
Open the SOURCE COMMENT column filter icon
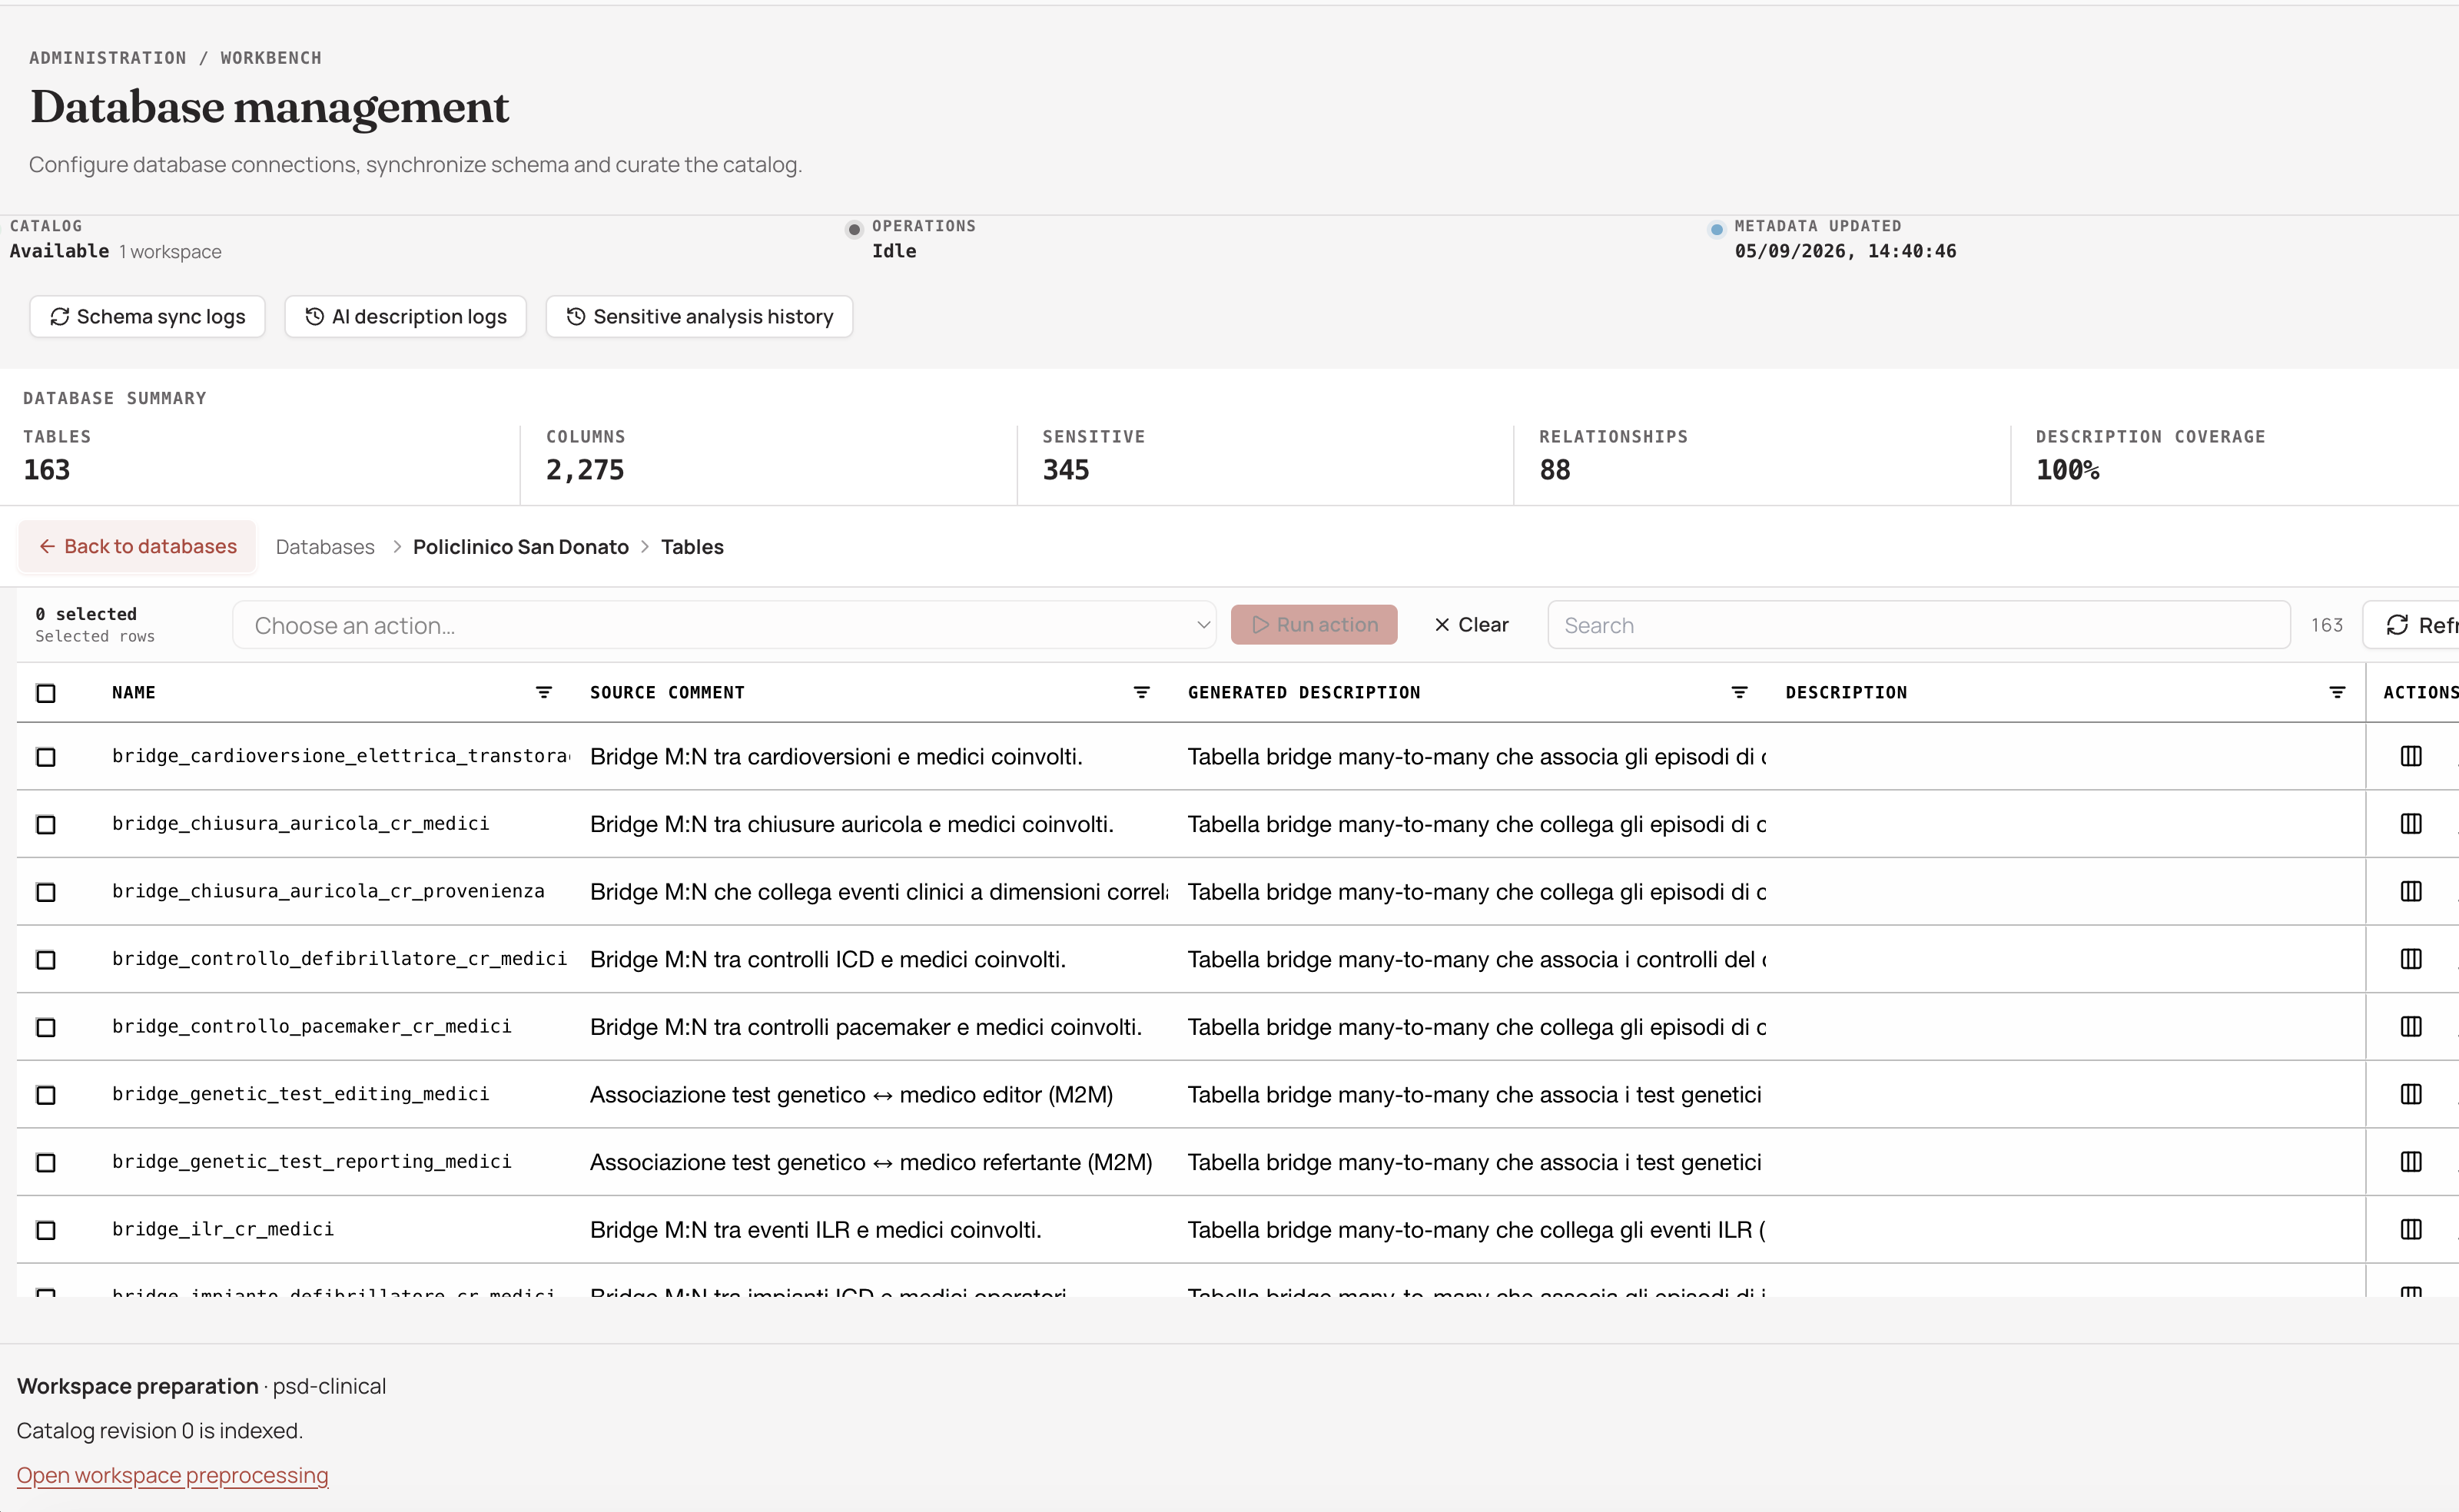[1141, 692]
